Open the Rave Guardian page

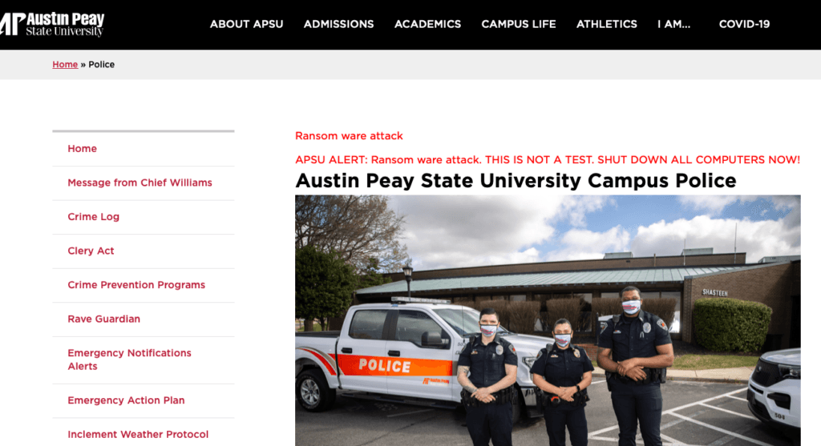click(103, 319)
